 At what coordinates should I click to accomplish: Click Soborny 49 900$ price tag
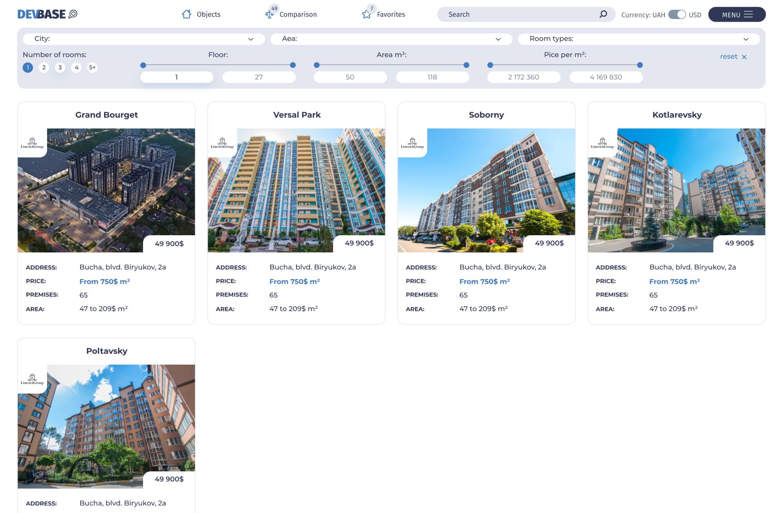(x=549, y=244)
